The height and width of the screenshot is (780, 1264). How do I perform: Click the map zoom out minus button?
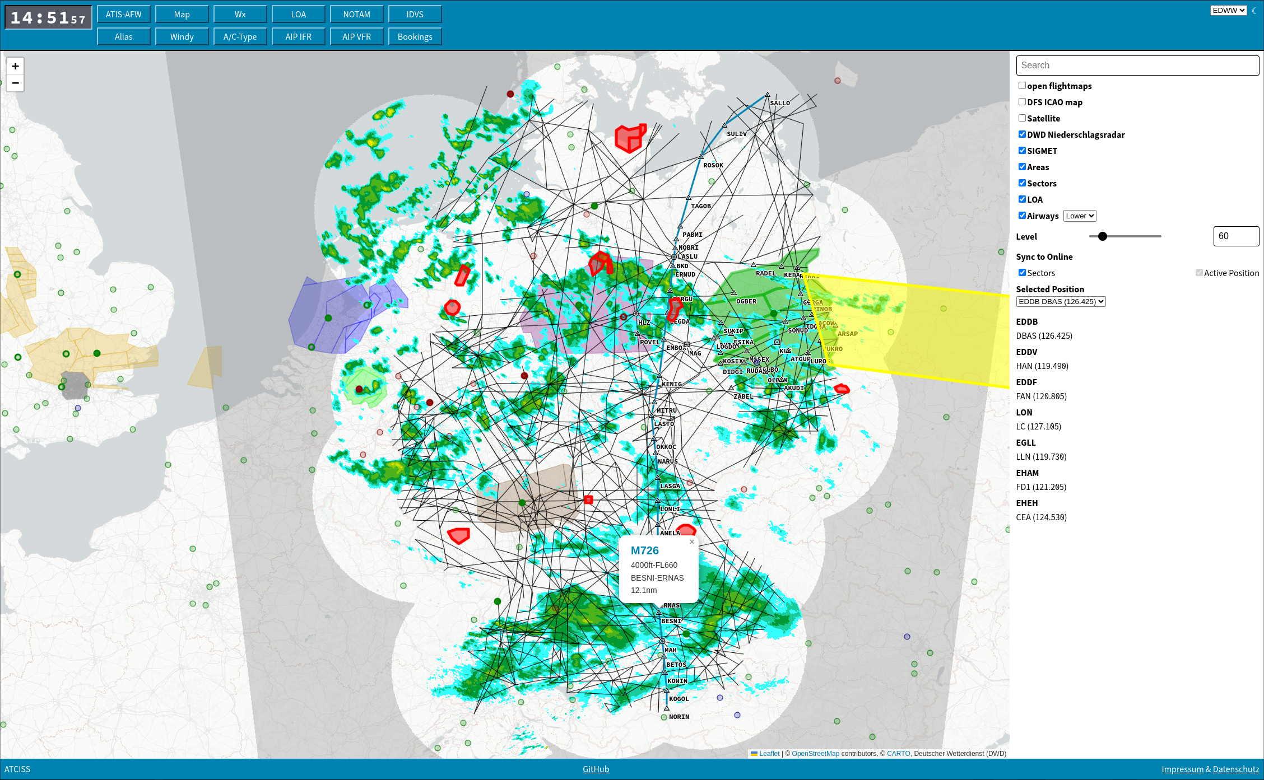click(x=16, y=83)
